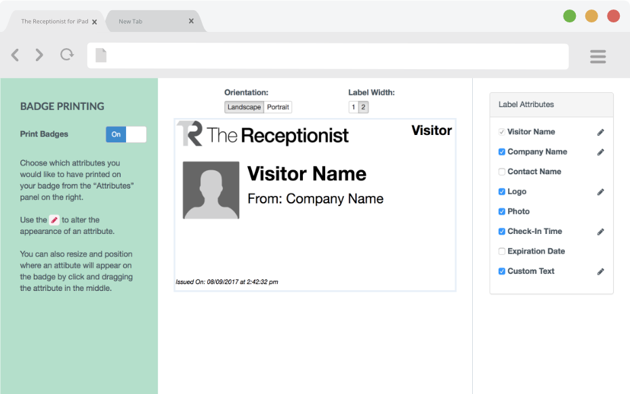Set label width to 1
630x394 pixels.
point(354,107)
